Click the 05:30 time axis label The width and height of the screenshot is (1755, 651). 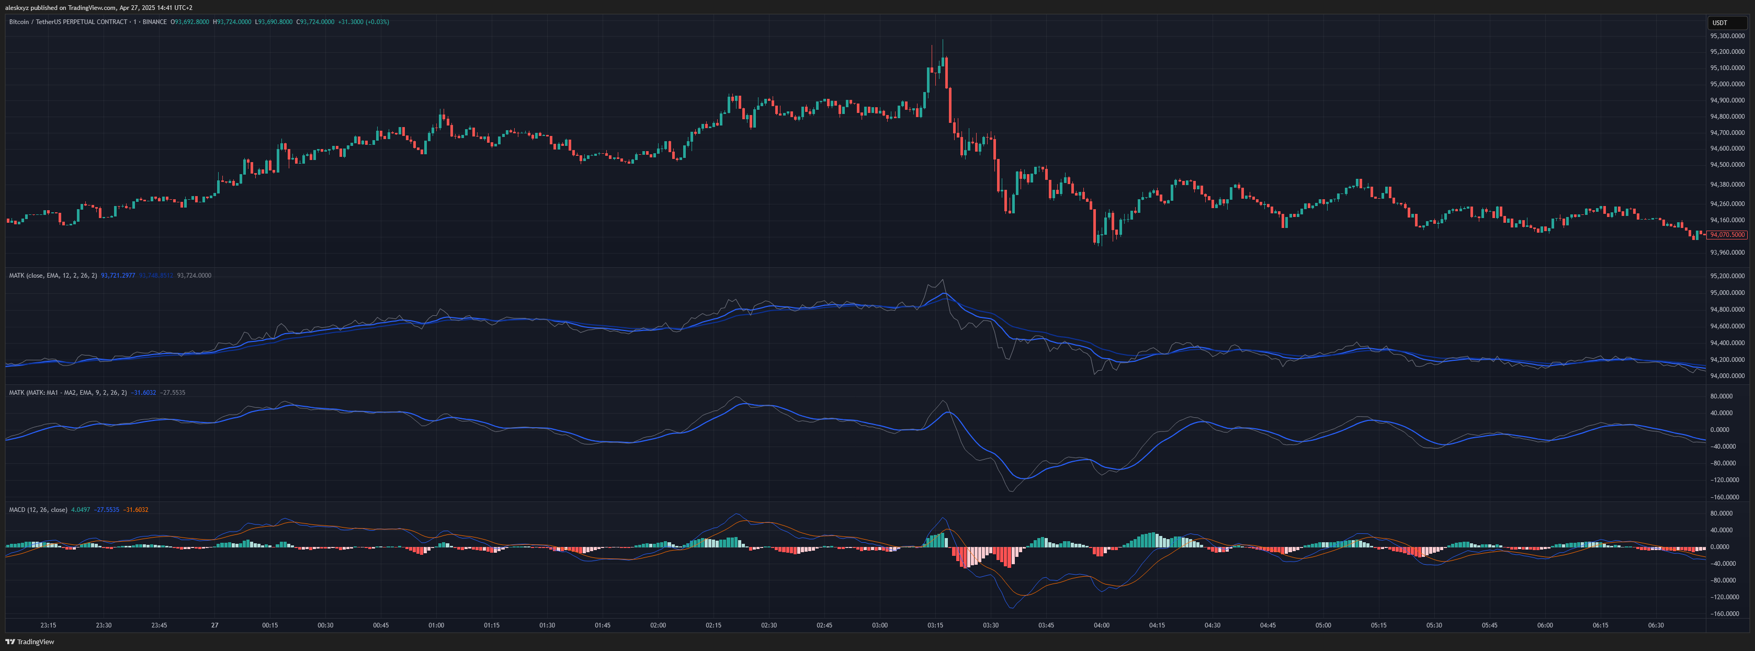tap(1434, 625)
